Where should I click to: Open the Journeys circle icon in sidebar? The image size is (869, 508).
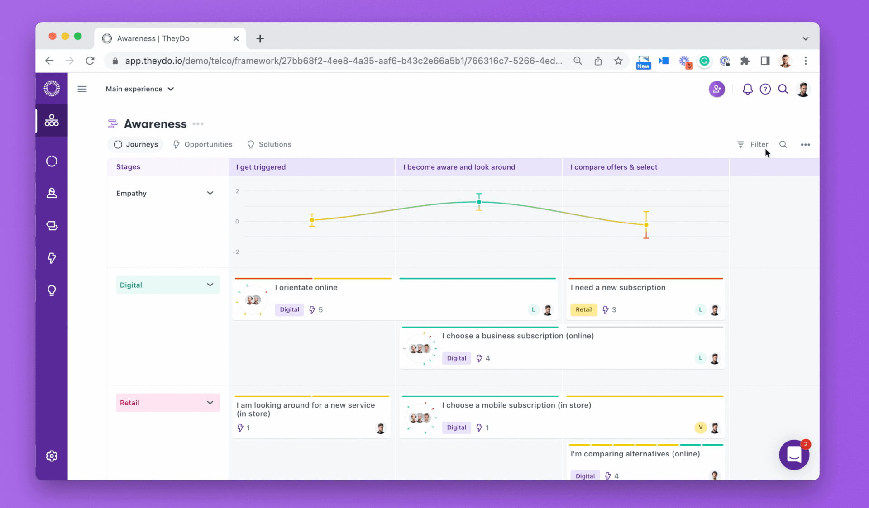[52, 161]
